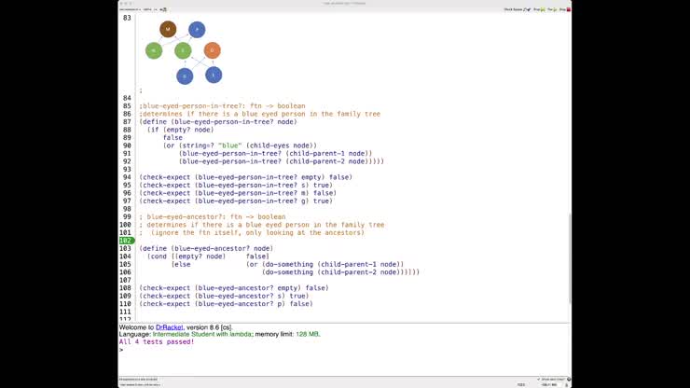Viewport: 690px width, 388px height.
Task: Click the brown node in the family tree image
Action: click(168, 30)
